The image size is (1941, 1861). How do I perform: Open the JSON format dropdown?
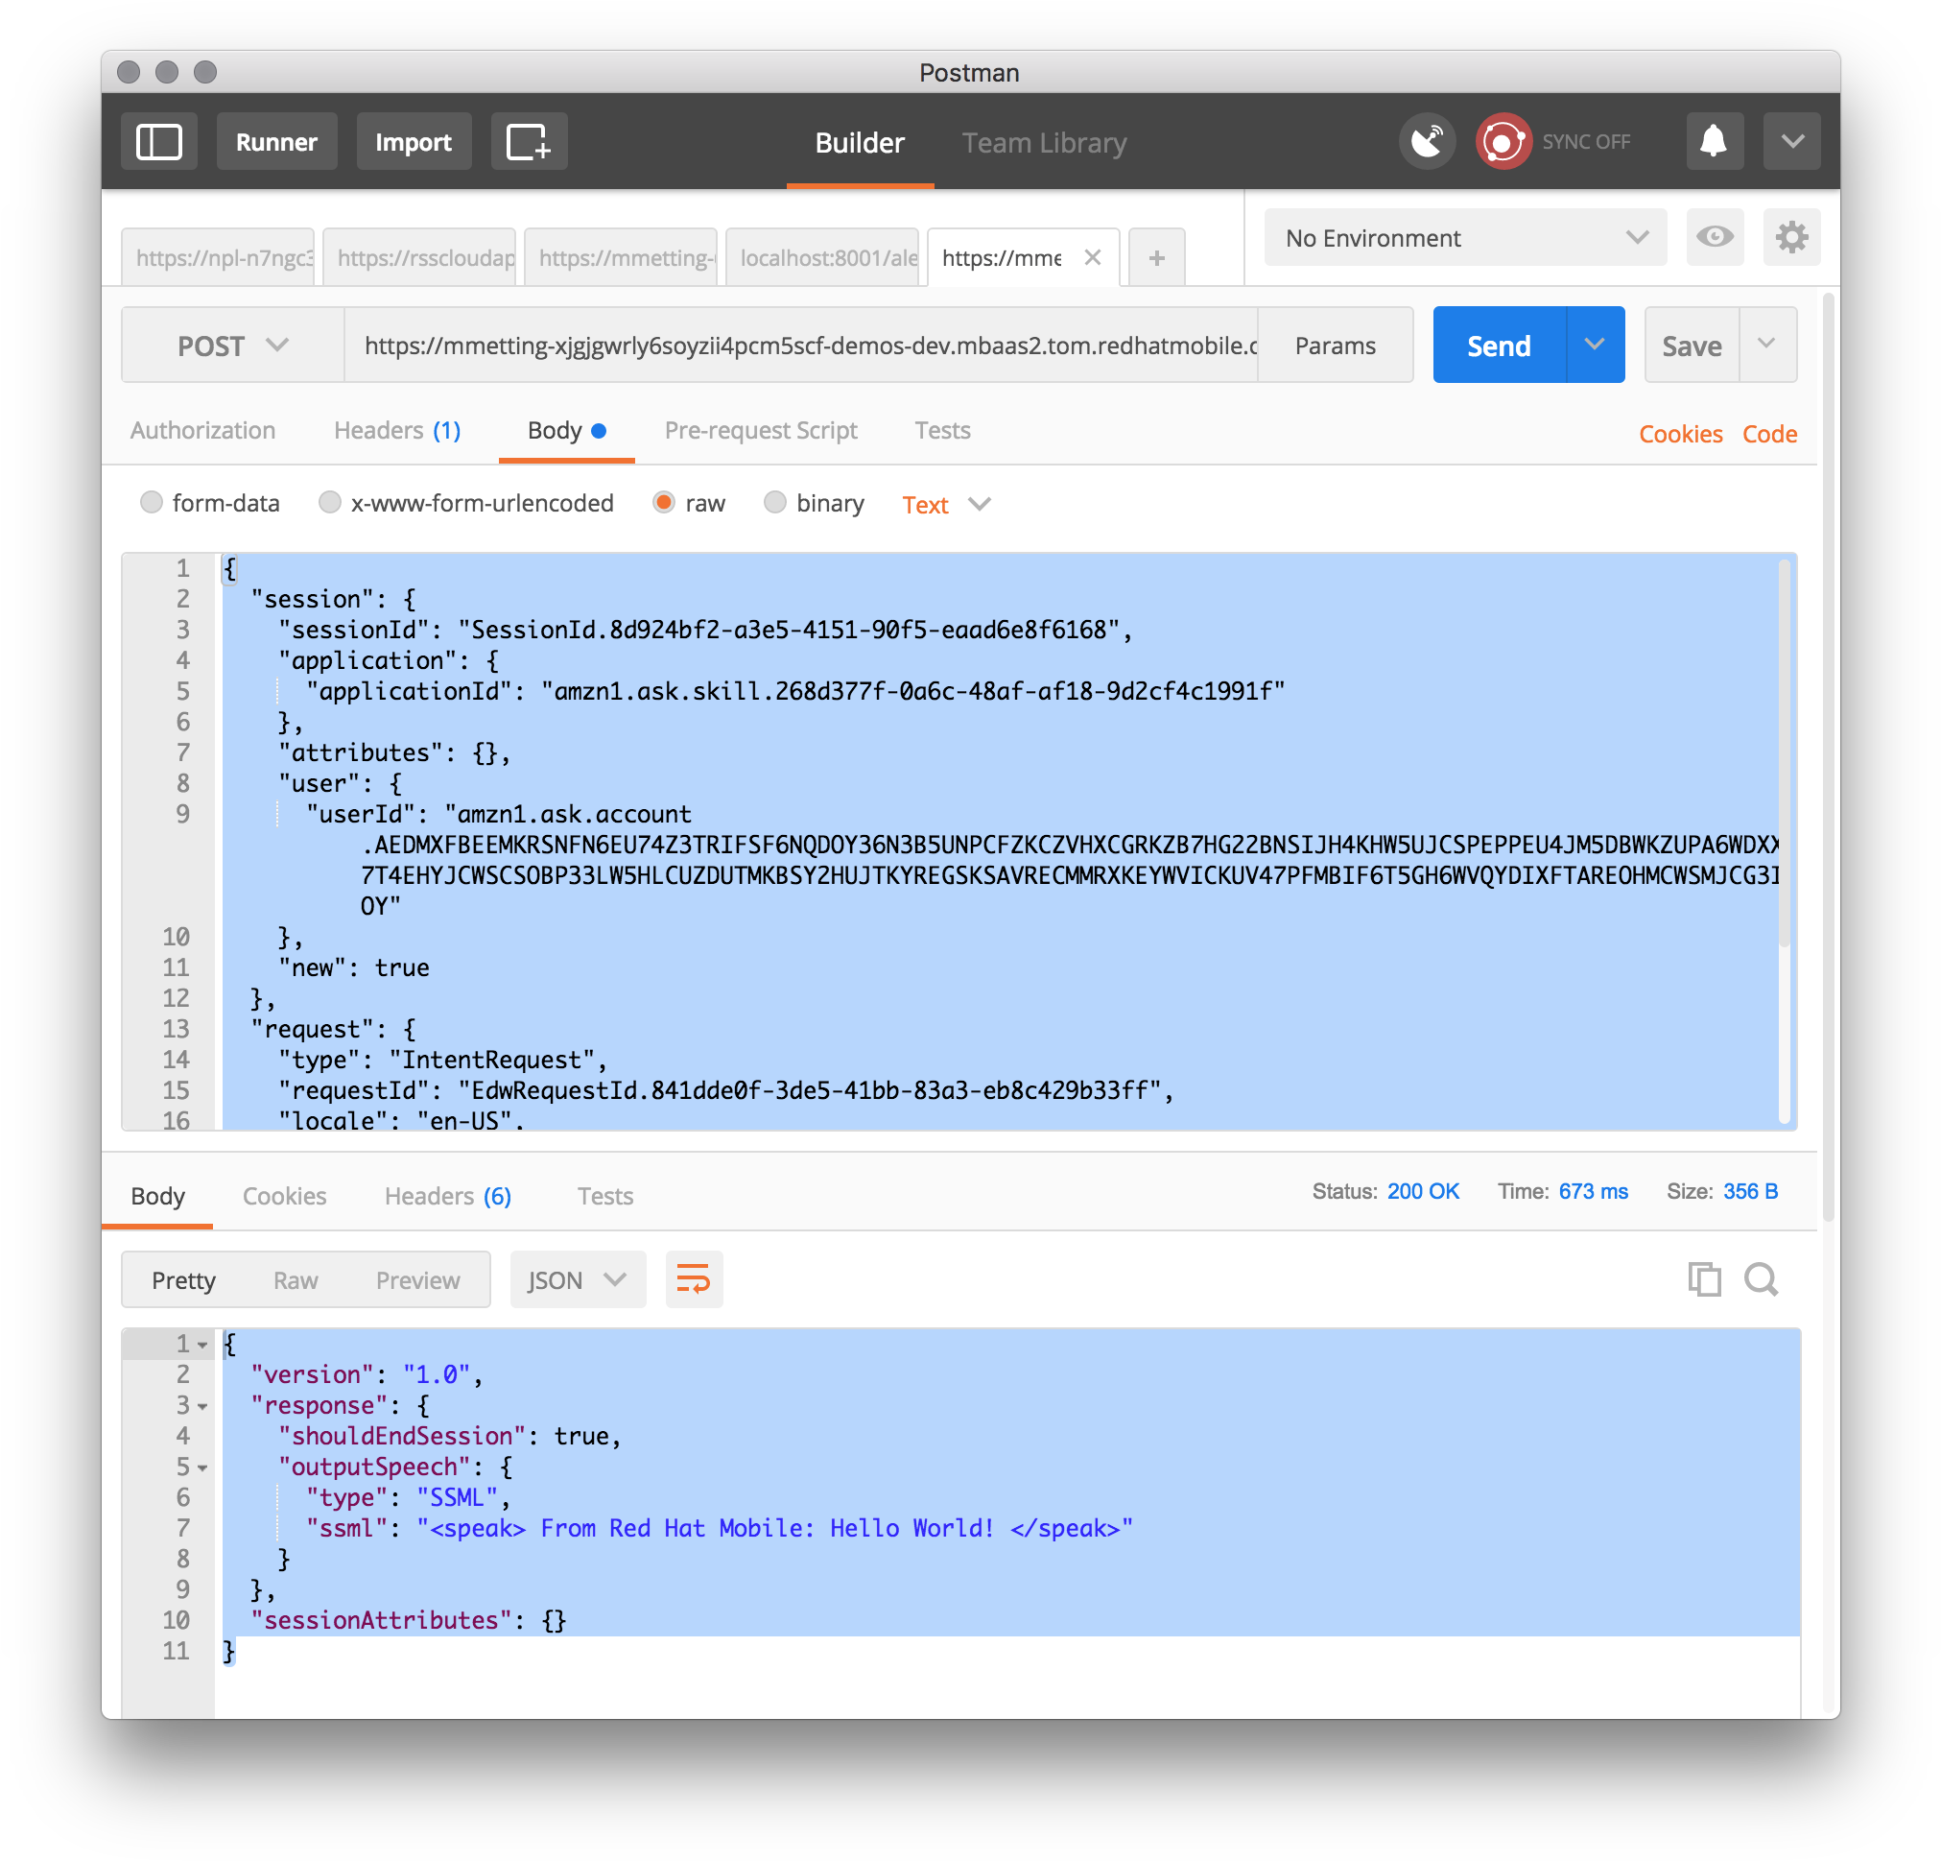click(x=578, y=1279)
